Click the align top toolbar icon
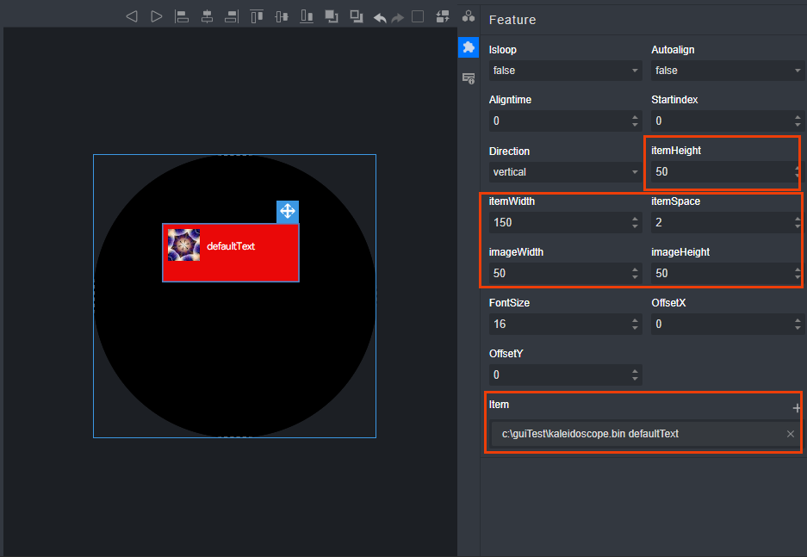The height and width of the screenshot is (557, 807). tap(257, 16)
